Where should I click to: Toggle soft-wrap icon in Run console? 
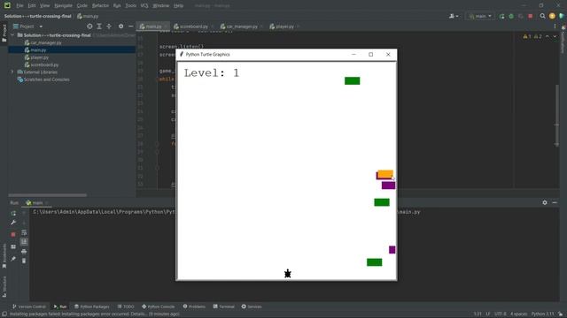pos(24,232)
